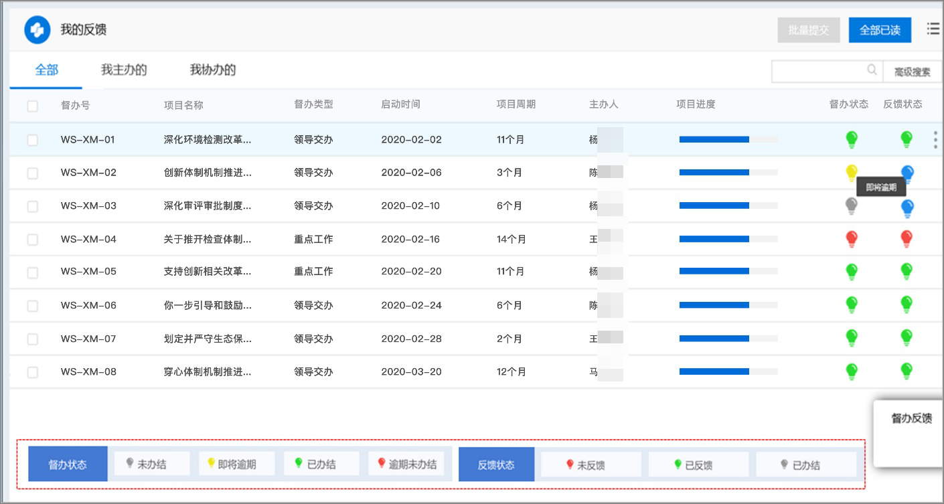Check the box for row WS-XM-07

click(32, 339)
